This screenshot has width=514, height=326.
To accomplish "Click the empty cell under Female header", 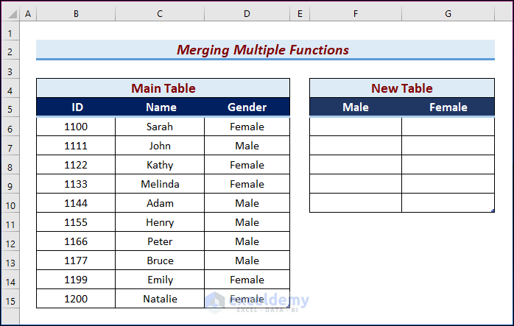I will pyautogui.click(x=448, y=127).
